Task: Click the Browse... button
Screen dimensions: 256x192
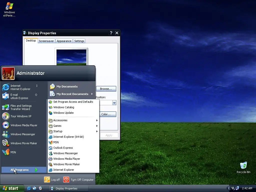Action: (x=106, y=89)
